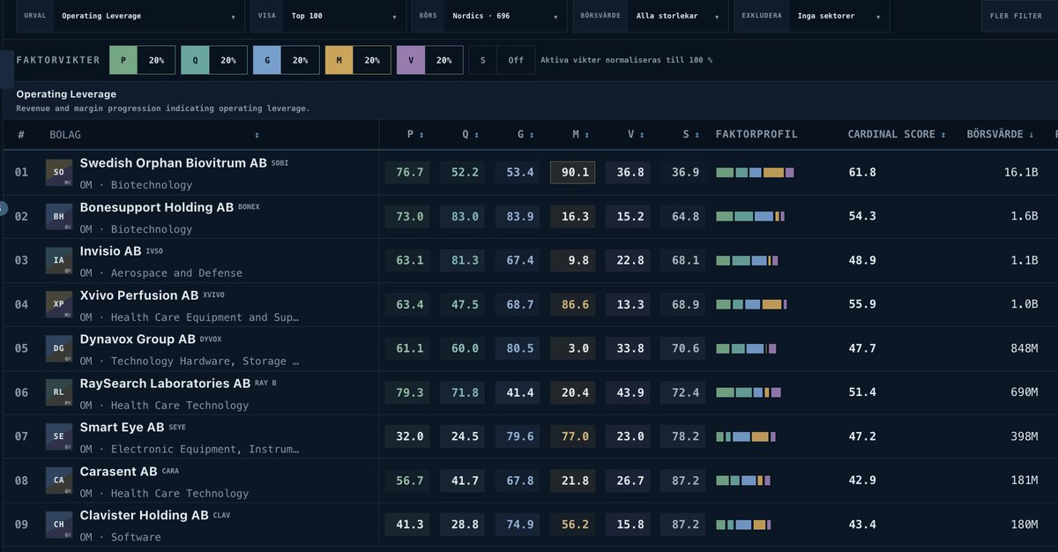
Task: Sort by the S column header
Action: [691, 134]
